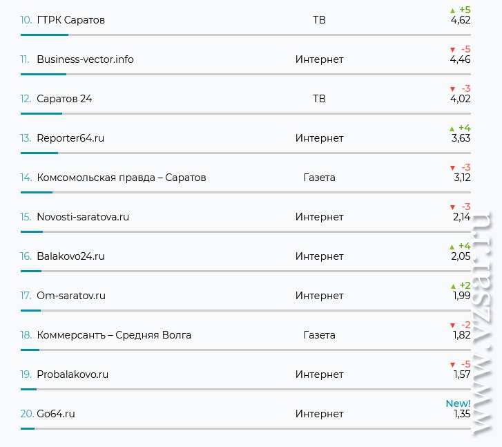The width and height of the screenshot is (502, 447).
Task: Open the Business-vector.info entry
Action: (x=85, y=59)
